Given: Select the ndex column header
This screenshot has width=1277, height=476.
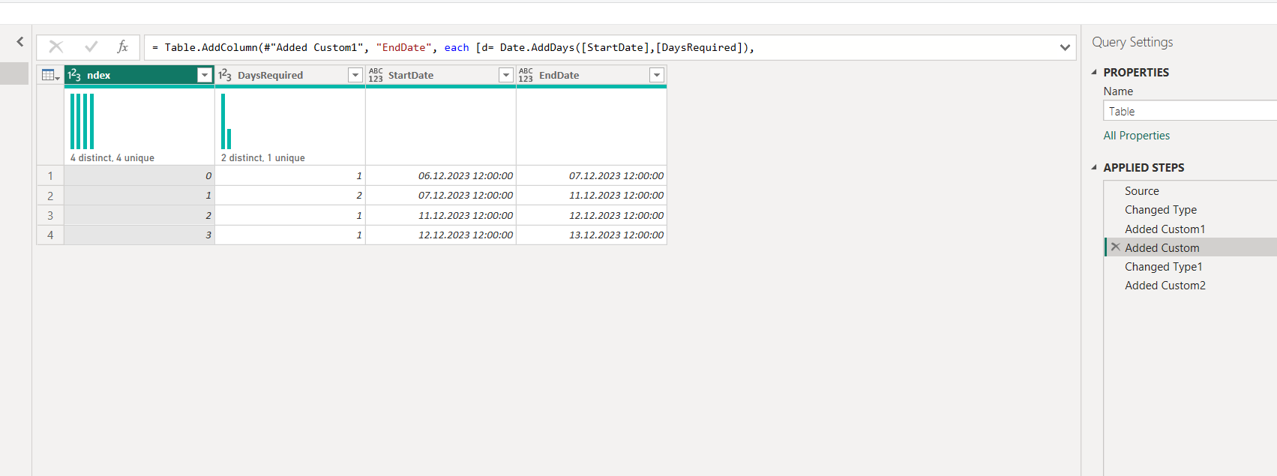Looking at the screenshot, I should click(139, 75).
